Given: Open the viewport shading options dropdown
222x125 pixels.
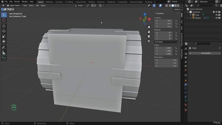Looking at the screenshot, I should click(x=181, y=6).
